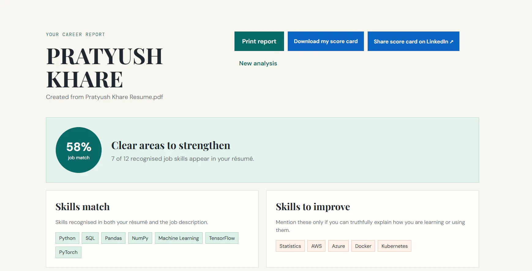
Task: Select the Python skill tag
Action: [x=67, y=238]
